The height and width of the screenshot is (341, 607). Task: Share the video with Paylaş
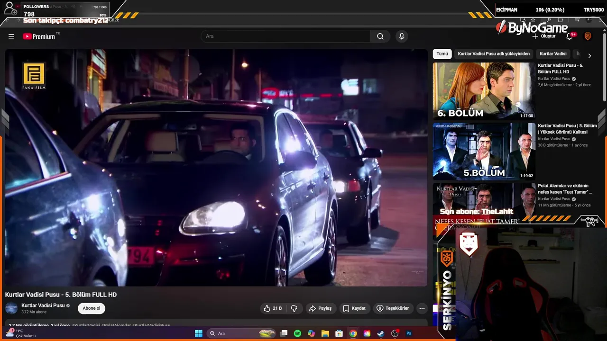[321, 308]
